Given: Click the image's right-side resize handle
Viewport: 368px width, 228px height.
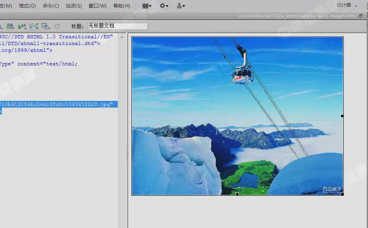Looking at the screenshot, I should (342, 116).
